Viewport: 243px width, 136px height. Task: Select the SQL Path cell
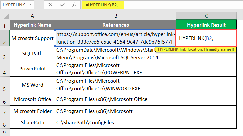pos(32,54)
